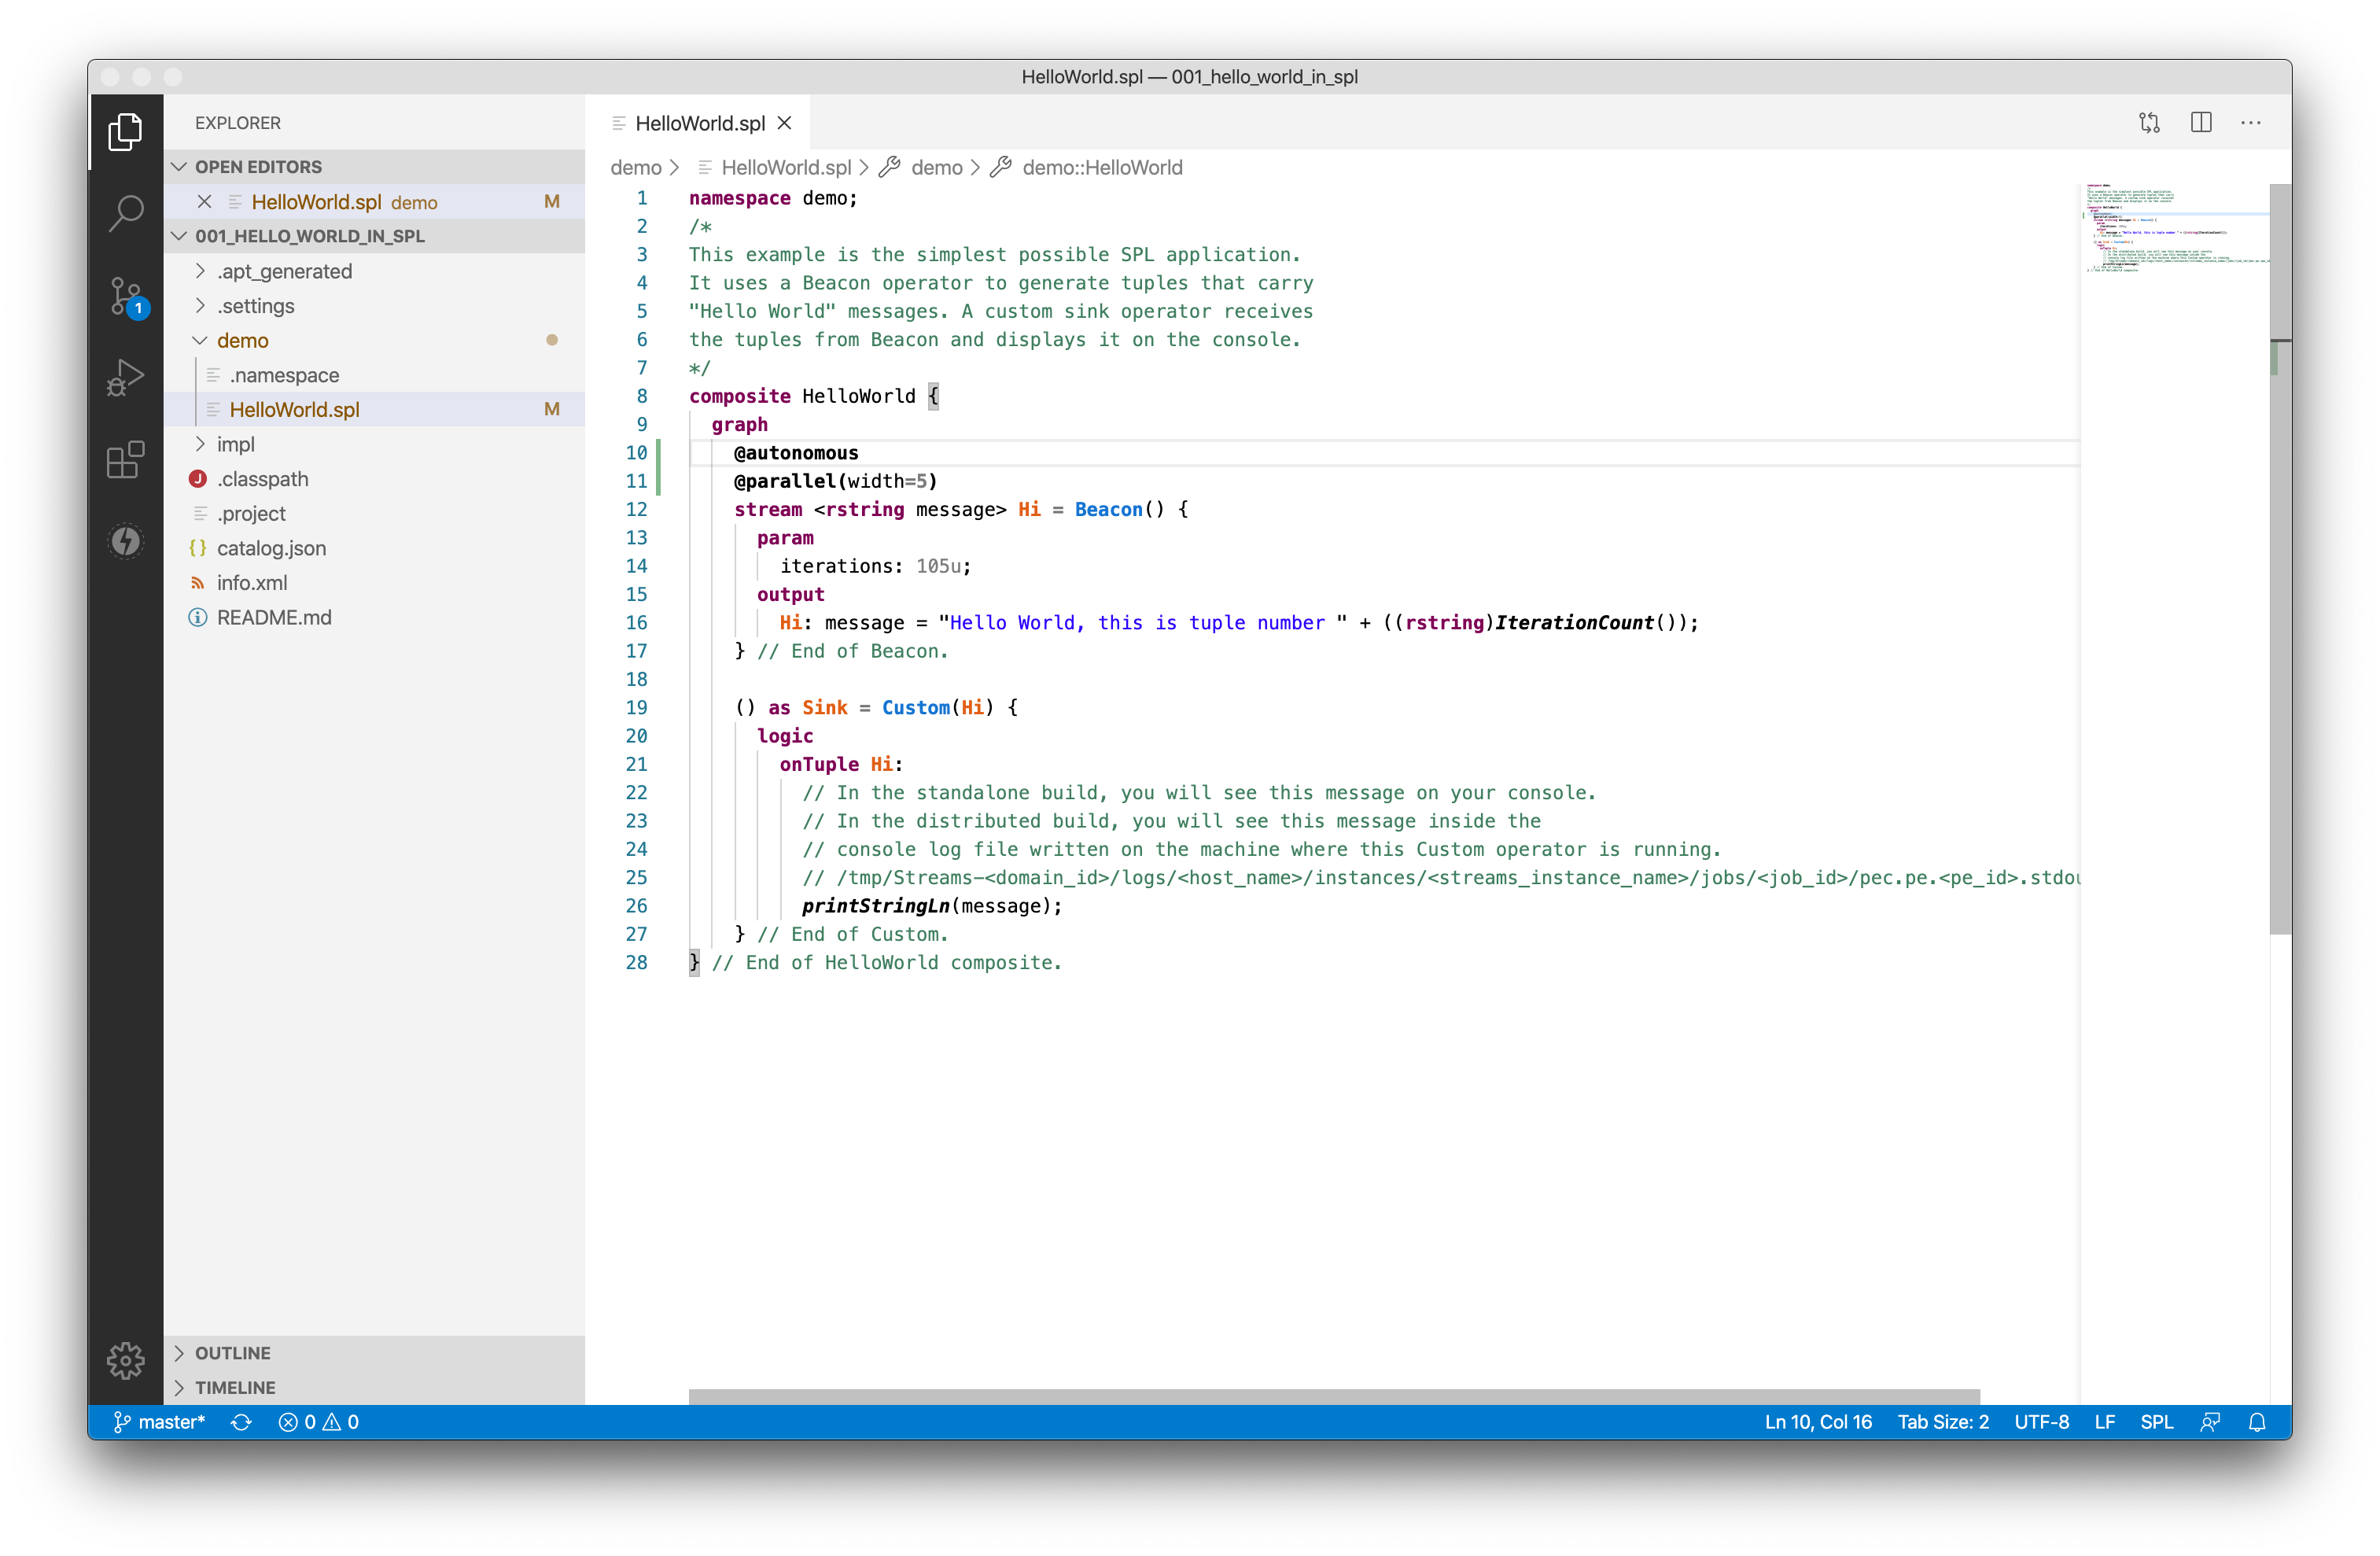The image size is (2380, 1556).
Task: Select the Run and Debug icon
Action: [125, 377]
